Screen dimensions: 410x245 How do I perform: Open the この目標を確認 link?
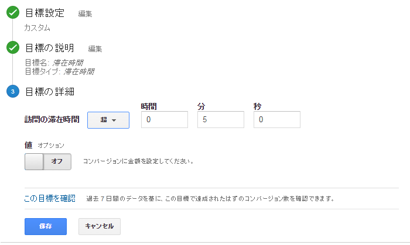(50, 199)
